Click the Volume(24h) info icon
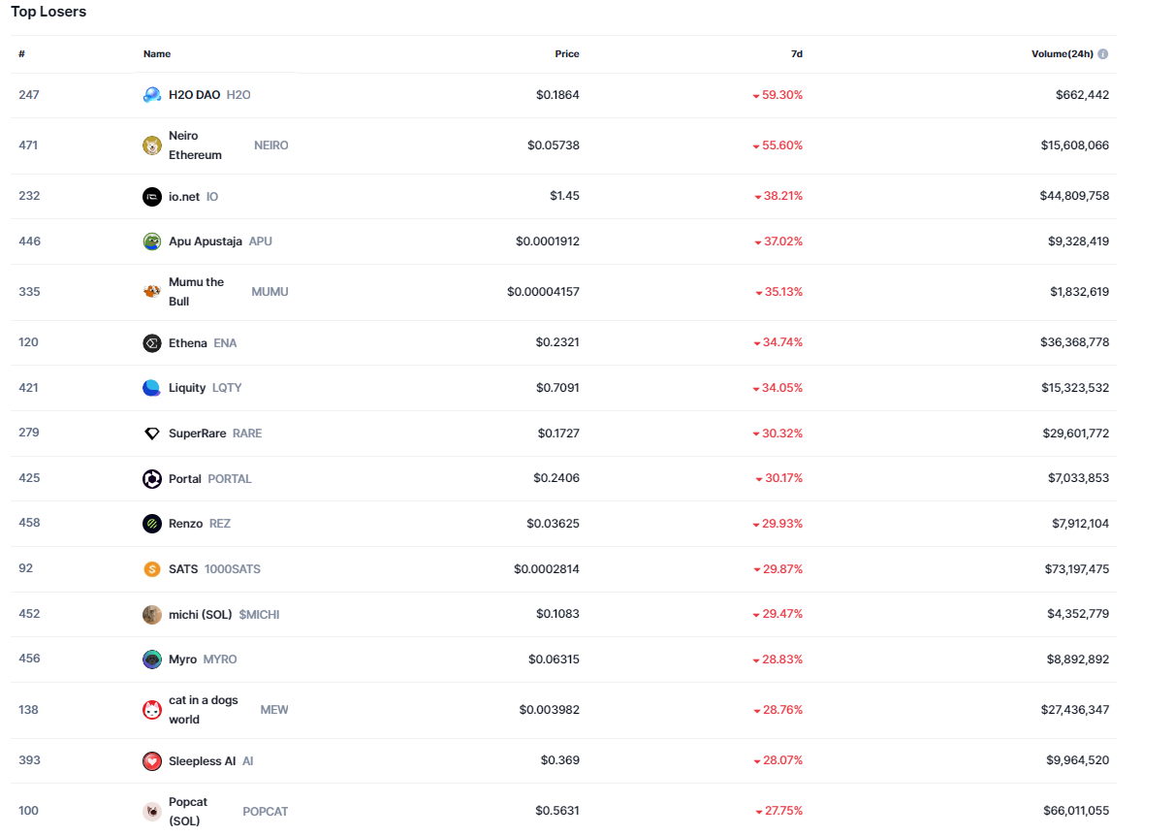The image size is (1175, 836). point(1103,54)
